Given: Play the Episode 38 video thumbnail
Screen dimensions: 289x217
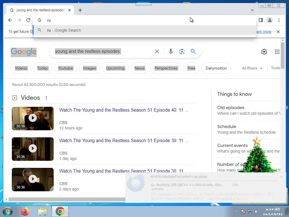Looking at the screenshot, I should [33, 179].
